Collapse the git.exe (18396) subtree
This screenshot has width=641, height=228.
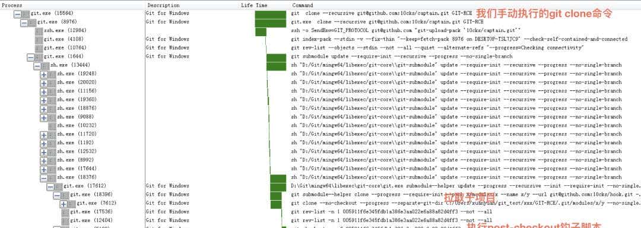[x=57, y=195]
